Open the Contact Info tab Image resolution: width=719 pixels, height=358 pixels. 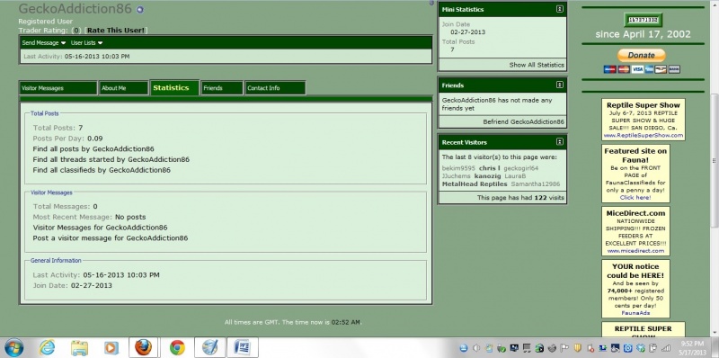click(275, 88)
